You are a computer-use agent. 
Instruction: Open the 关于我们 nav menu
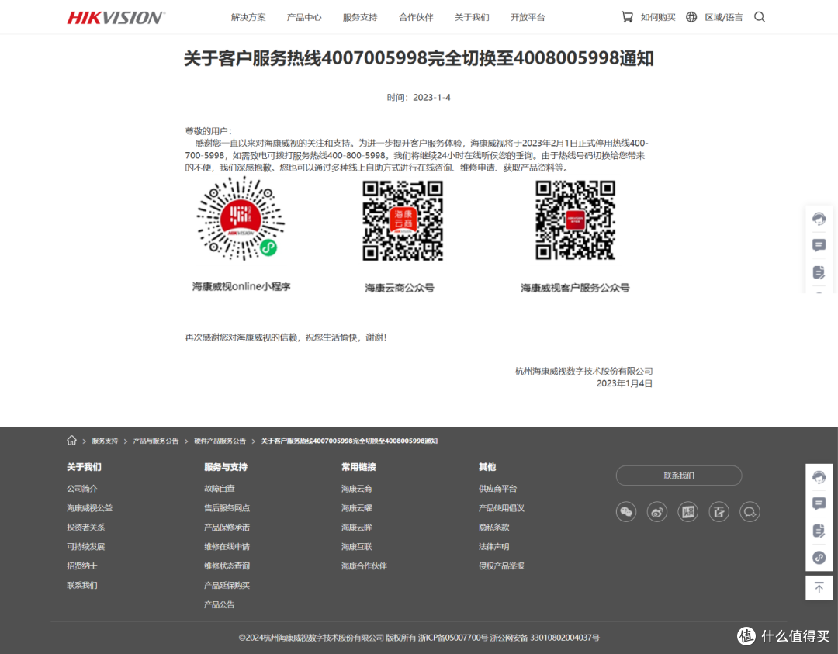(x=472, y=17)
